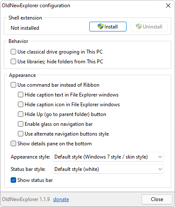The height and width of the screenshot is (207, 175).
Task: Check Use libraries; hide folders option
Action: (13, 62)
